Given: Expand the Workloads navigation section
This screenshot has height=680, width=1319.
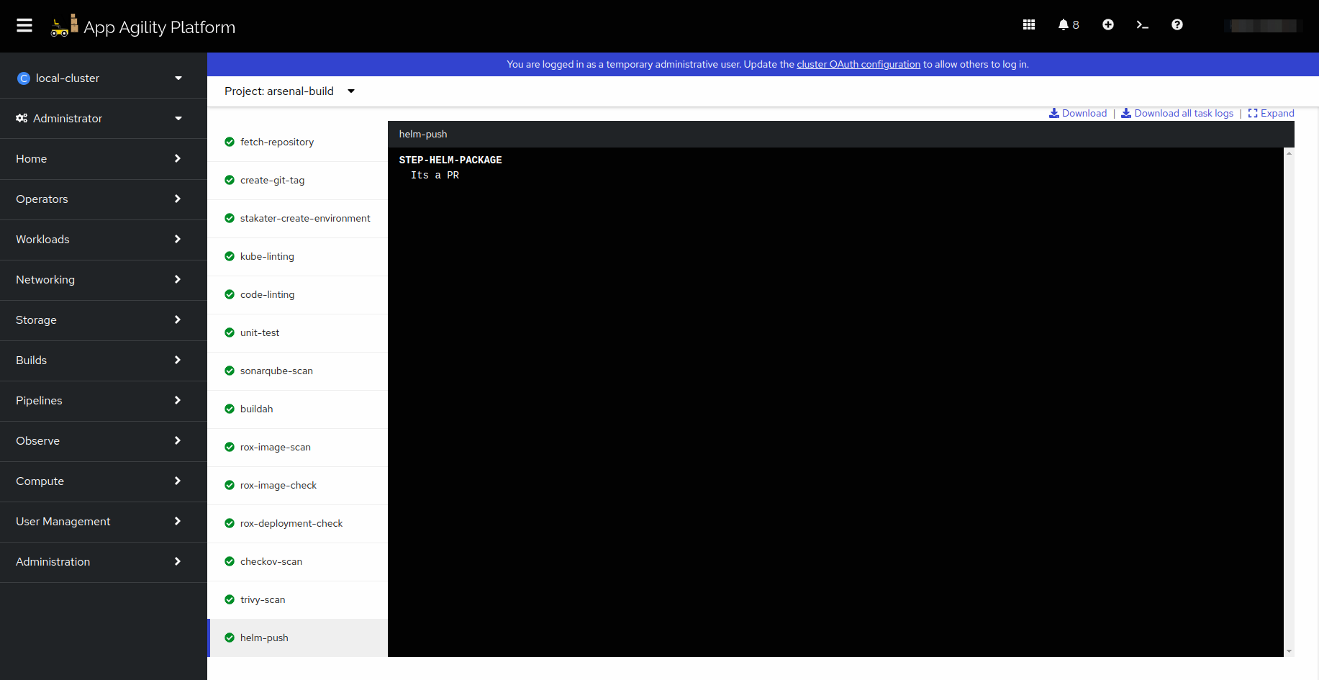Looking at the screenshot, I should [101, 240].
